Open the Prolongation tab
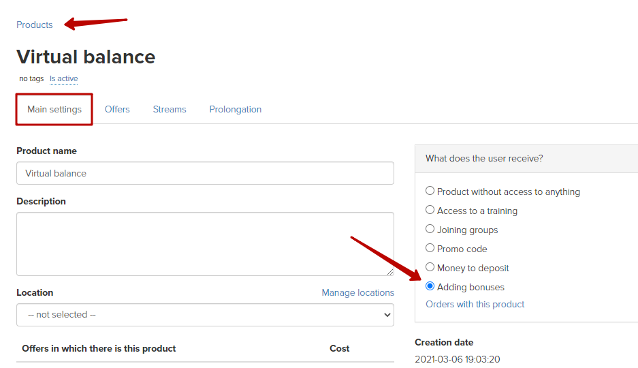 [x=235, y=110]
